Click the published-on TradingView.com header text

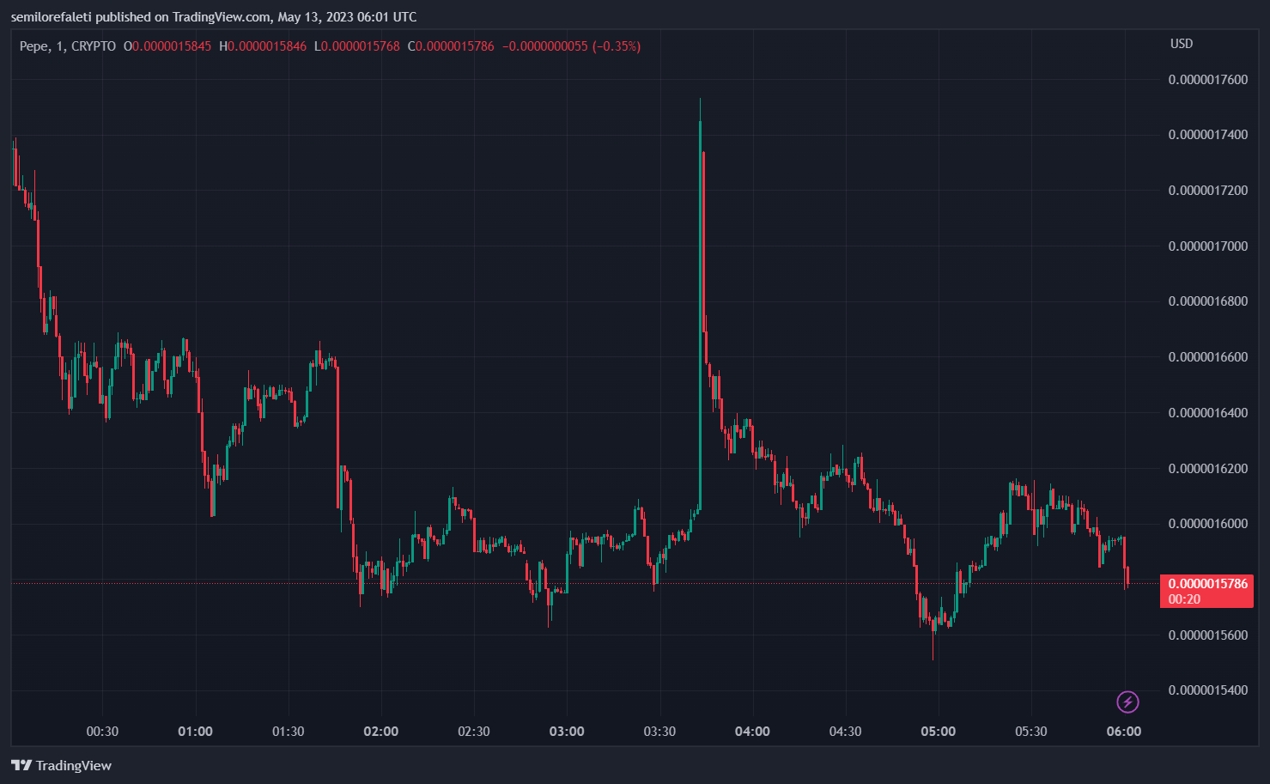pos(214,17)
